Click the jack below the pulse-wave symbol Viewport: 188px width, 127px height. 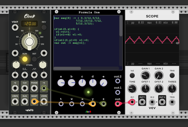(24, 75)
